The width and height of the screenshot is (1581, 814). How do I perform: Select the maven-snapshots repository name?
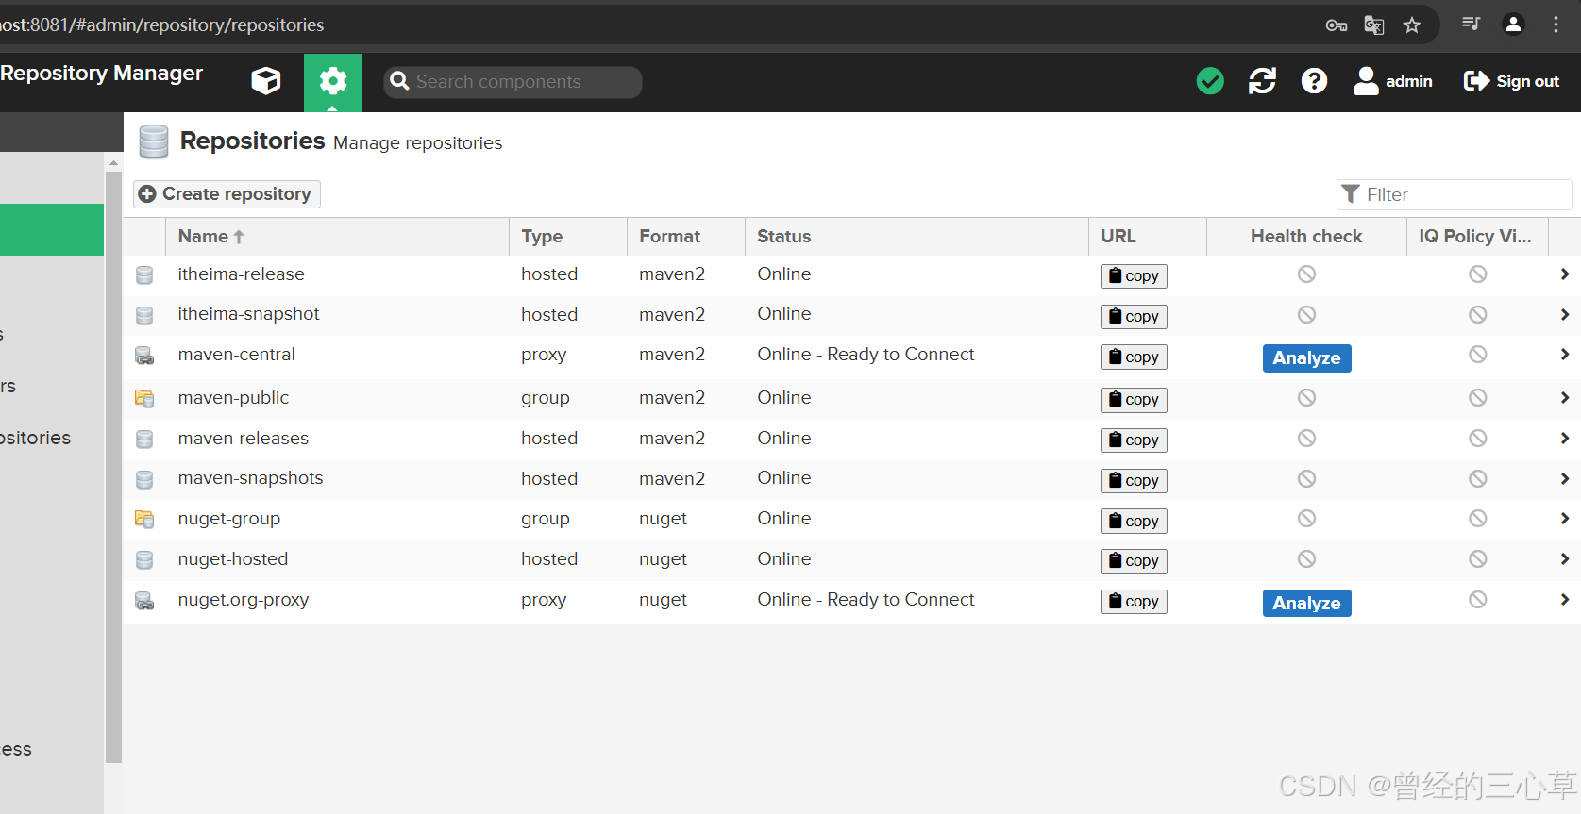point(250,478)
